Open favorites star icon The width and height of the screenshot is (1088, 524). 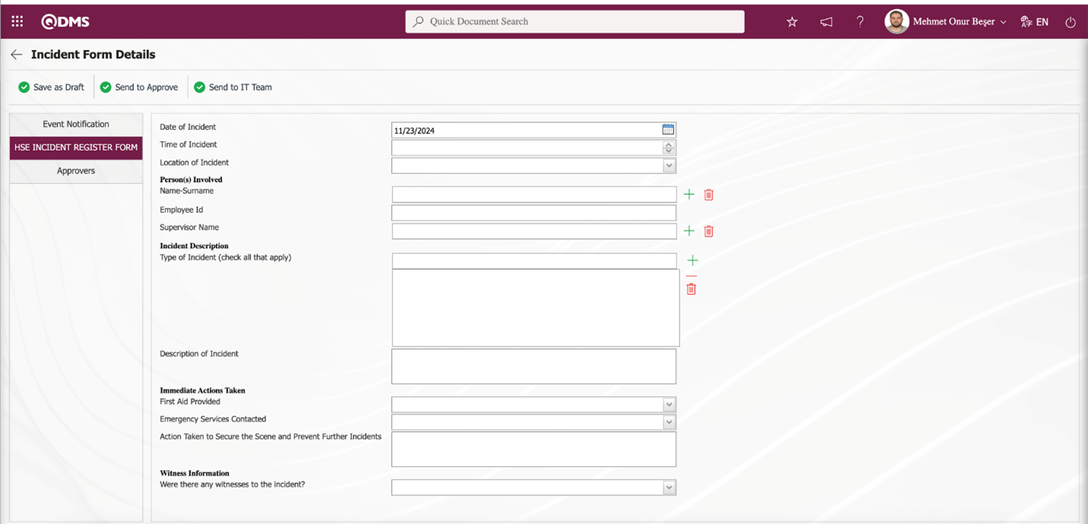pos(792,22)
